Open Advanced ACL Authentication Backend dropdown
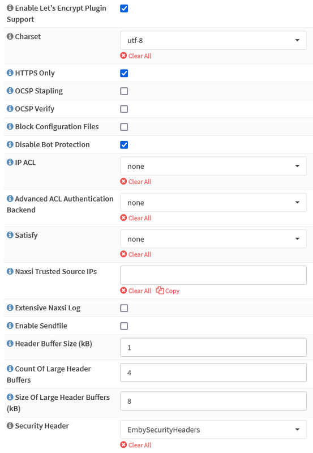 213,203
